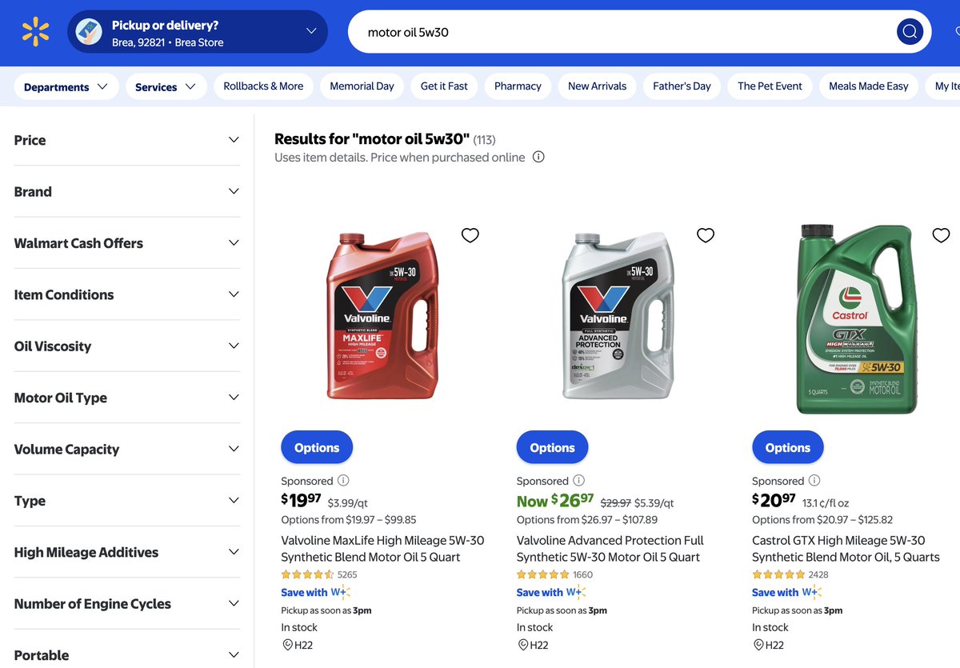
Task: Expand the Brand filter
Action: (127, 191)
